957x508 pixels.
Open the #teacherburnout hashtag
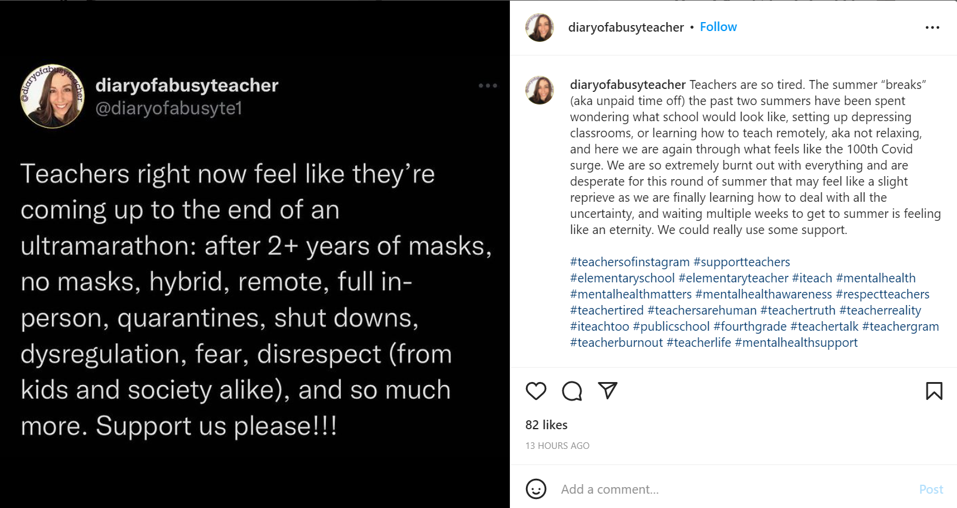[x=616, y=343]
